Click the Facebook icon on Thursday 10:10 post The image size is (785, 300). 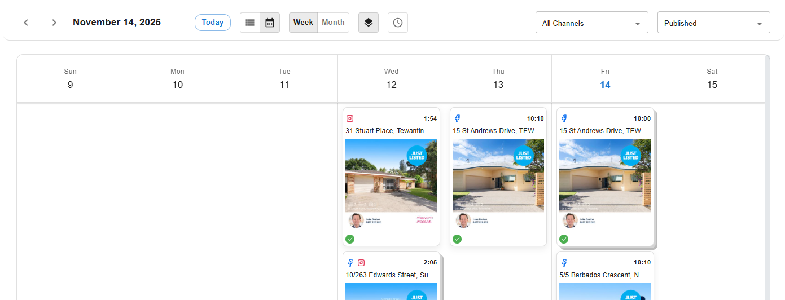click(x=457, y=118)
